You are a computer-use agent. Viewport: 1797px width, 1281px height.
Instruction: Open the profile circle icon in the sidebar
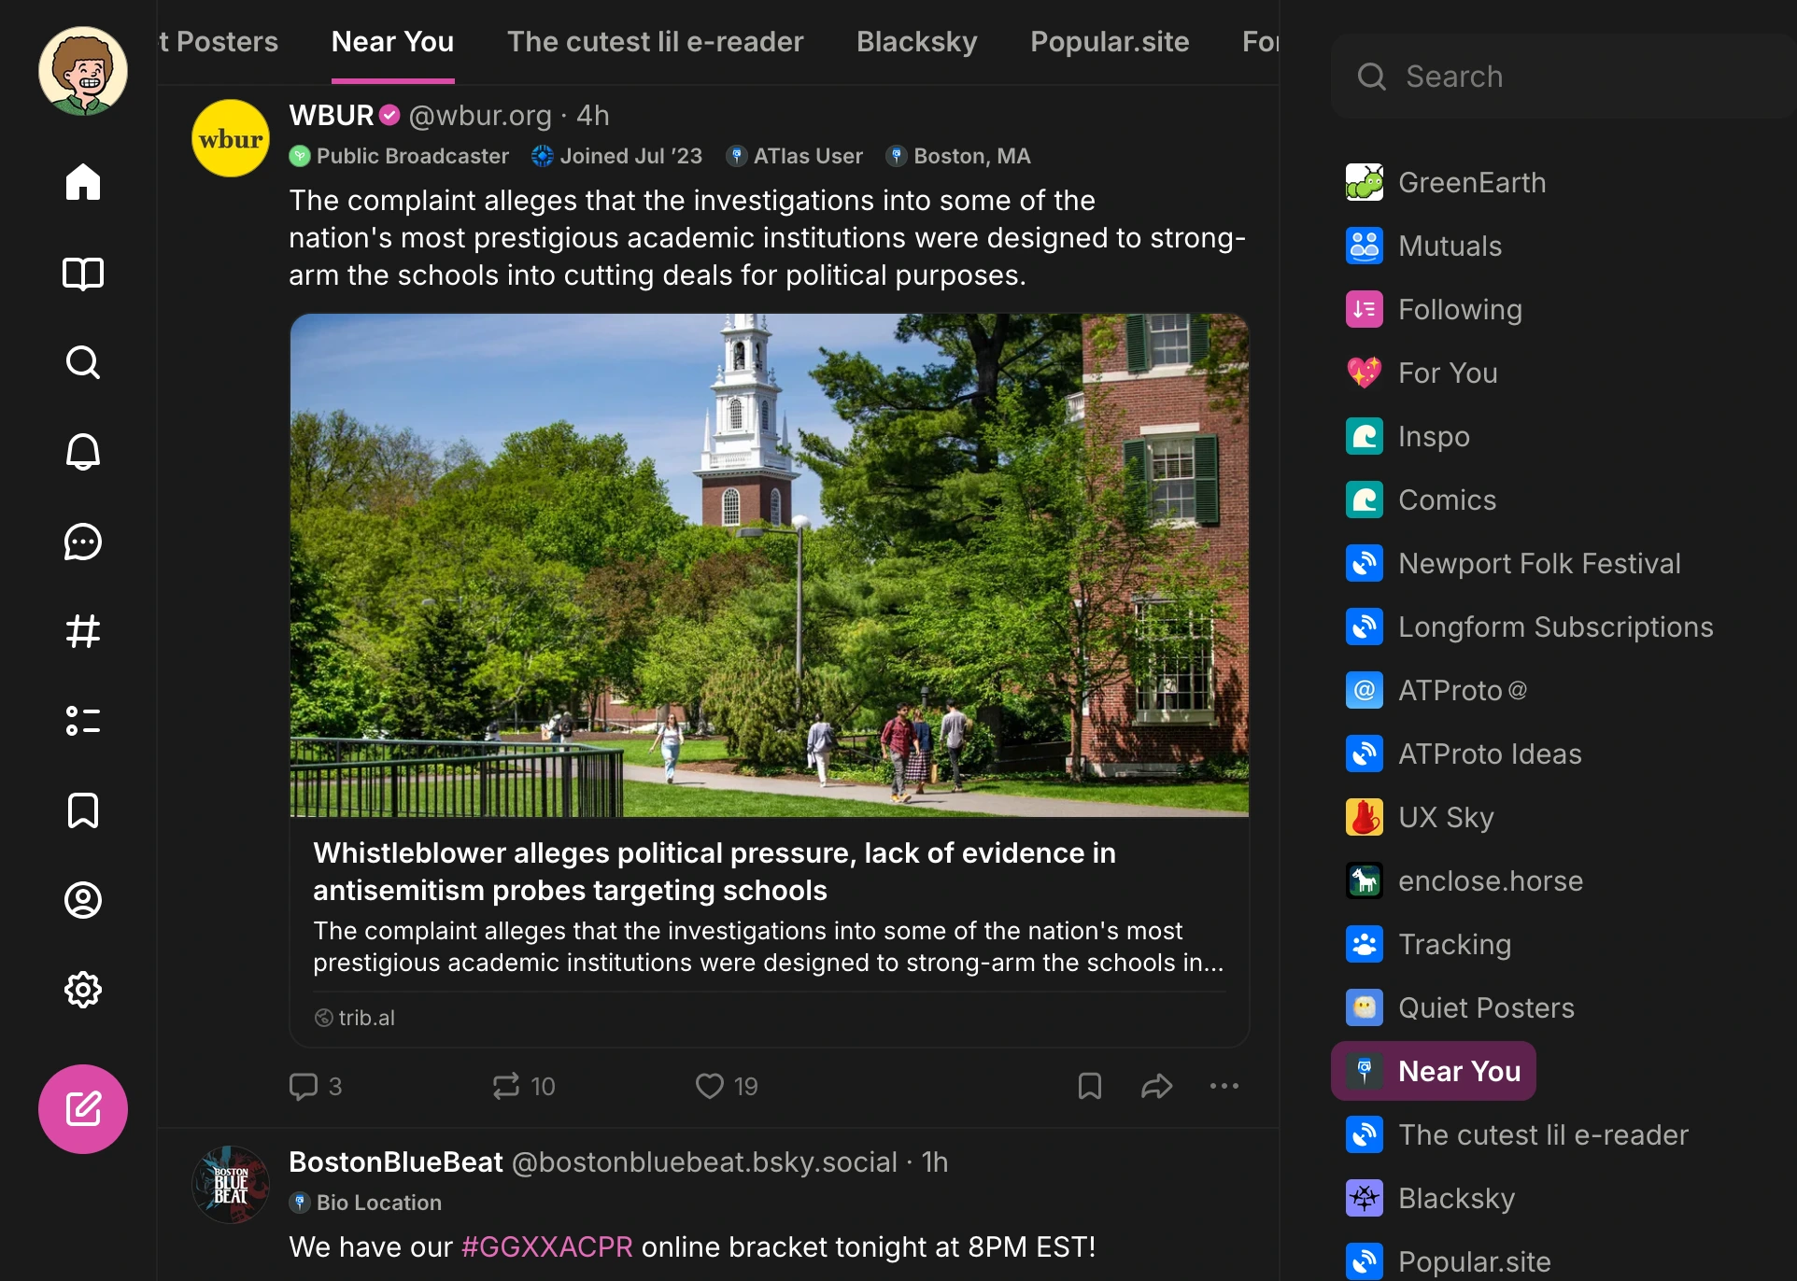[x=83, y=900]
